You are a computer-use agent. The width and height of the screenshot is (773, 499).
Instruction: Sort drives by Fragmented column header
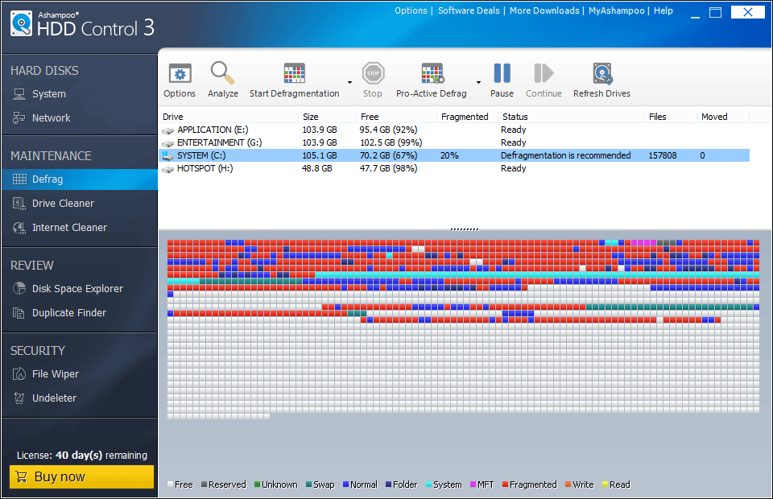click(465, 117)
